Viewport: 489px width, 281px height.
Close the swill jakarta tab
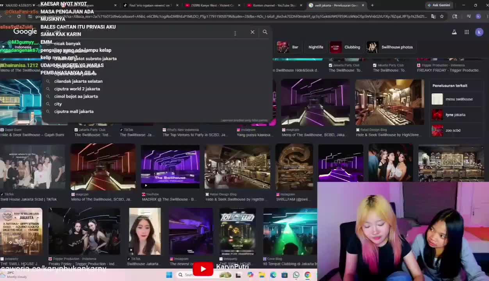363,5
